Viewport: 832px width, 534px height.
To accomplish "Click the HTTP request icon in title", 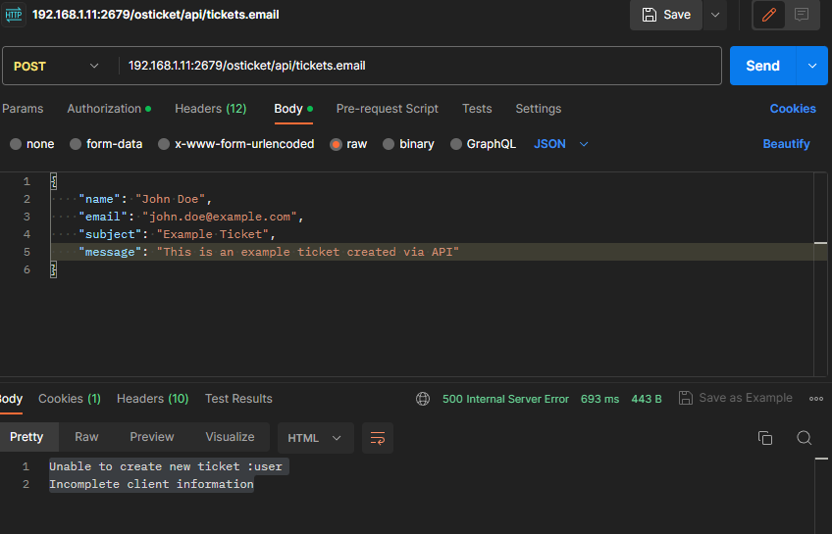I will click(x=14, y=15).
